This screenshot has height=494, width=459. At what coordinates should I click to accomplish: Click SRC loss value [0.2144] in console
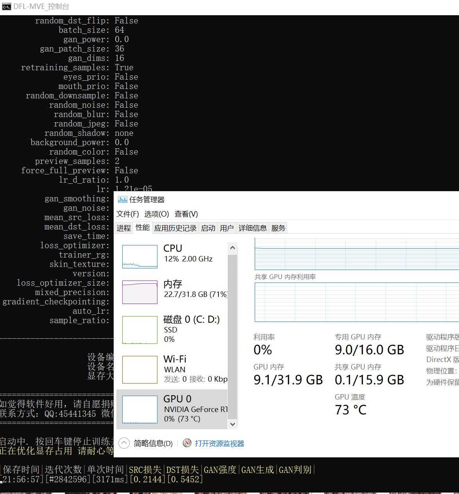[147, 479]
